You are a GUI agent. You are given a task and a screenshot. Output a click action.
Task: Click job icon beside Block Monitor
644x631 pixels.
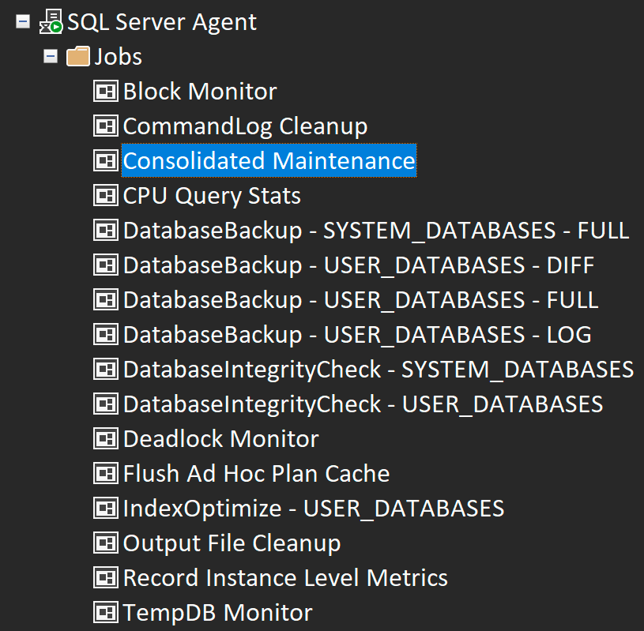point(106,91)
